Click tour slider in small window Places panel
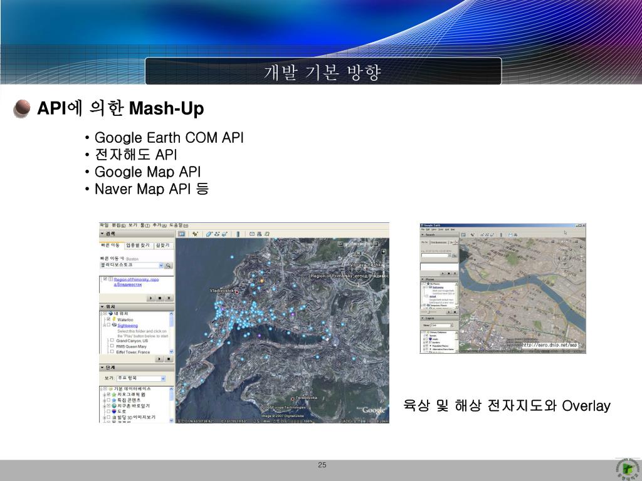 (429, 312)
